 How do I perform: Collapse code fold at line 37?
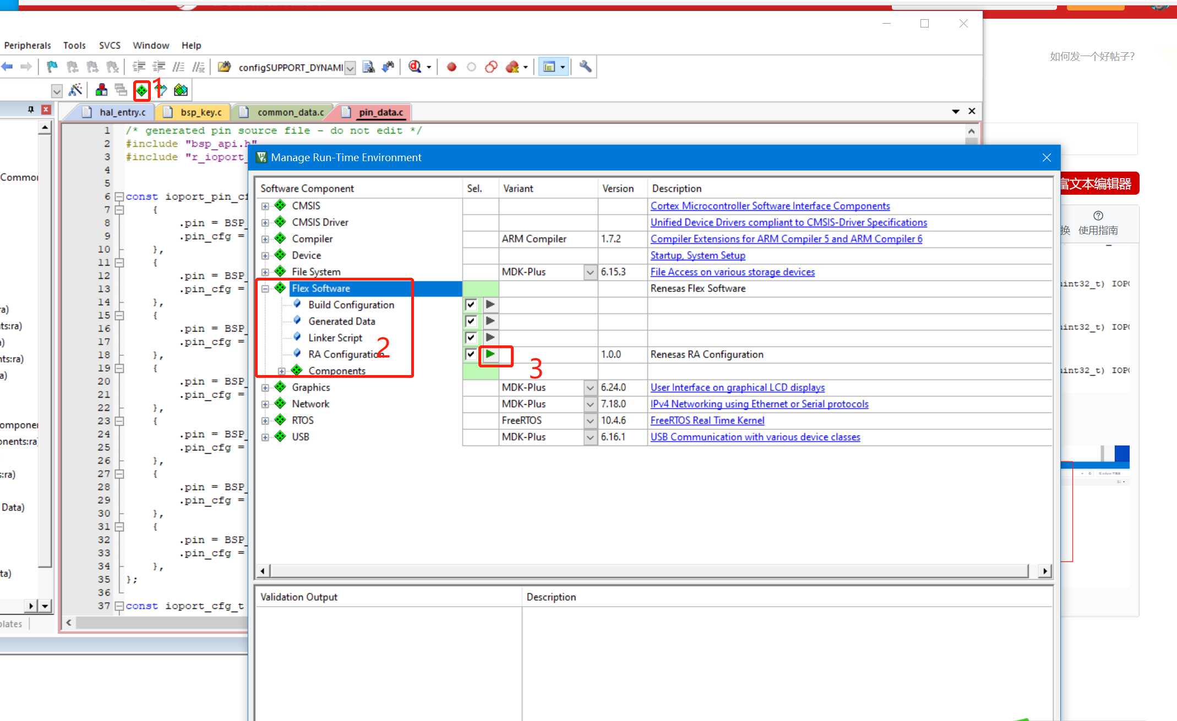pos(119,606)
